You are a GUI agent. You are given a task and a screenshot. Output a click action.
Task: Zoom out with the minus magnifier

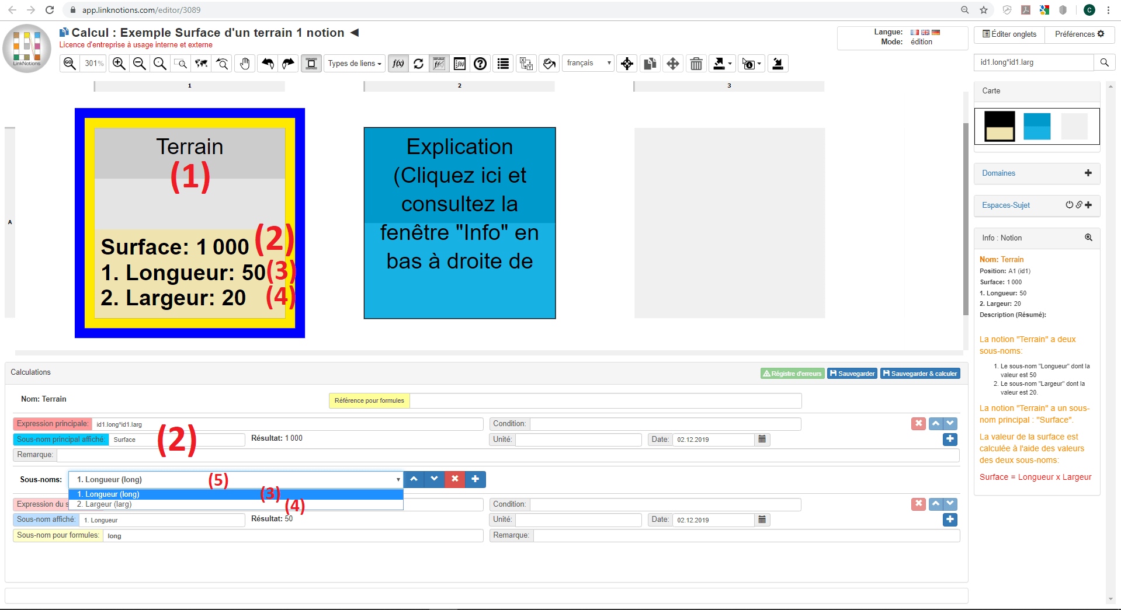click(140, 63)
